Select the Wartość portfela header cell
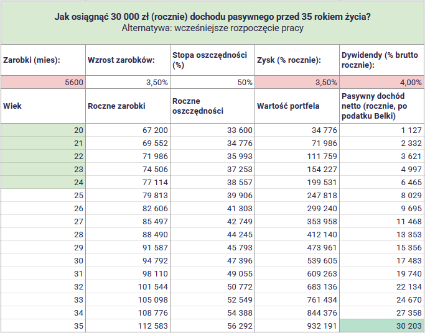The image size is (425, 333). point(297,106)
